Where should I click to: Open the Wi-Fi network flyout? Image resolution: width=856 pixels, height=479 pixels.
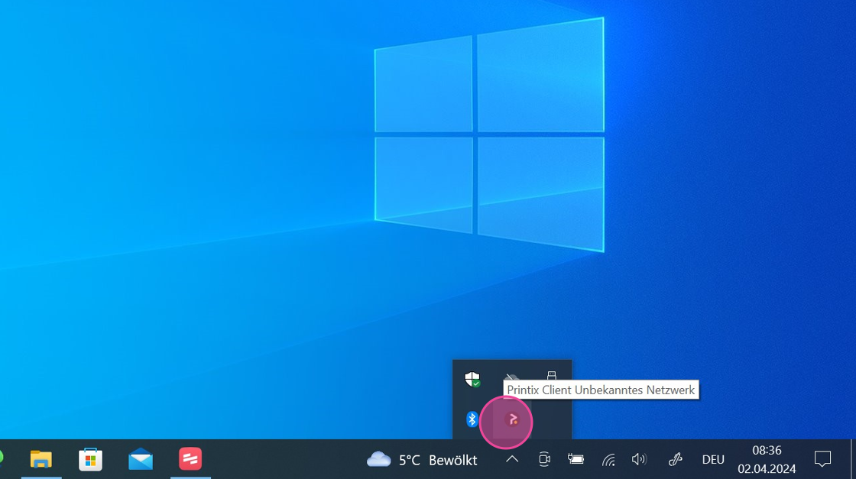(608, 460)
